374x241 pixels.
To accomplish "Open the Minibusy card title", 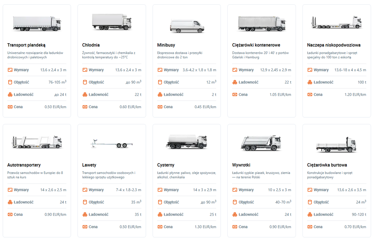I will point(166,45).
